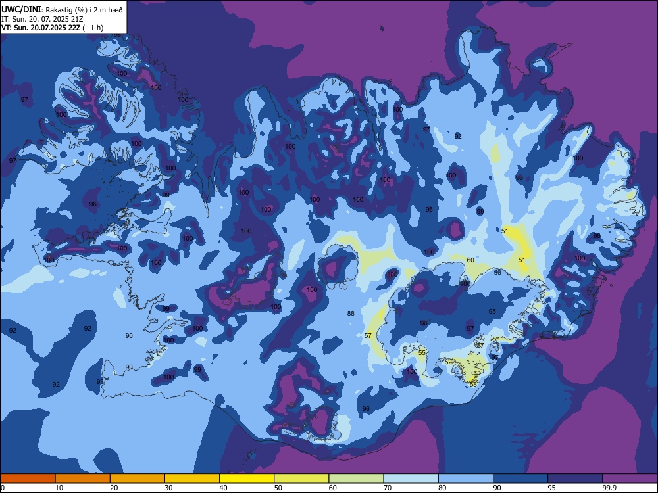Select the 90–95 medium blue legend swatch

(520, 479)
